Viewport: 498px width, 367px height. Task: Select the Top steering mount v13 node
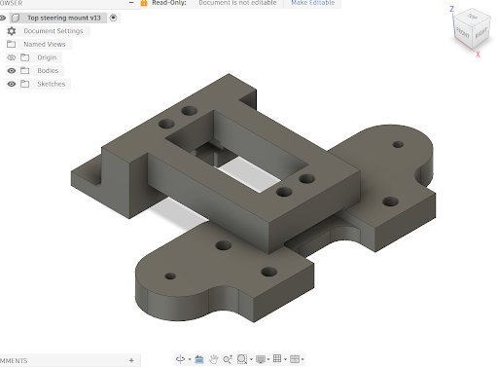(64, 18)
